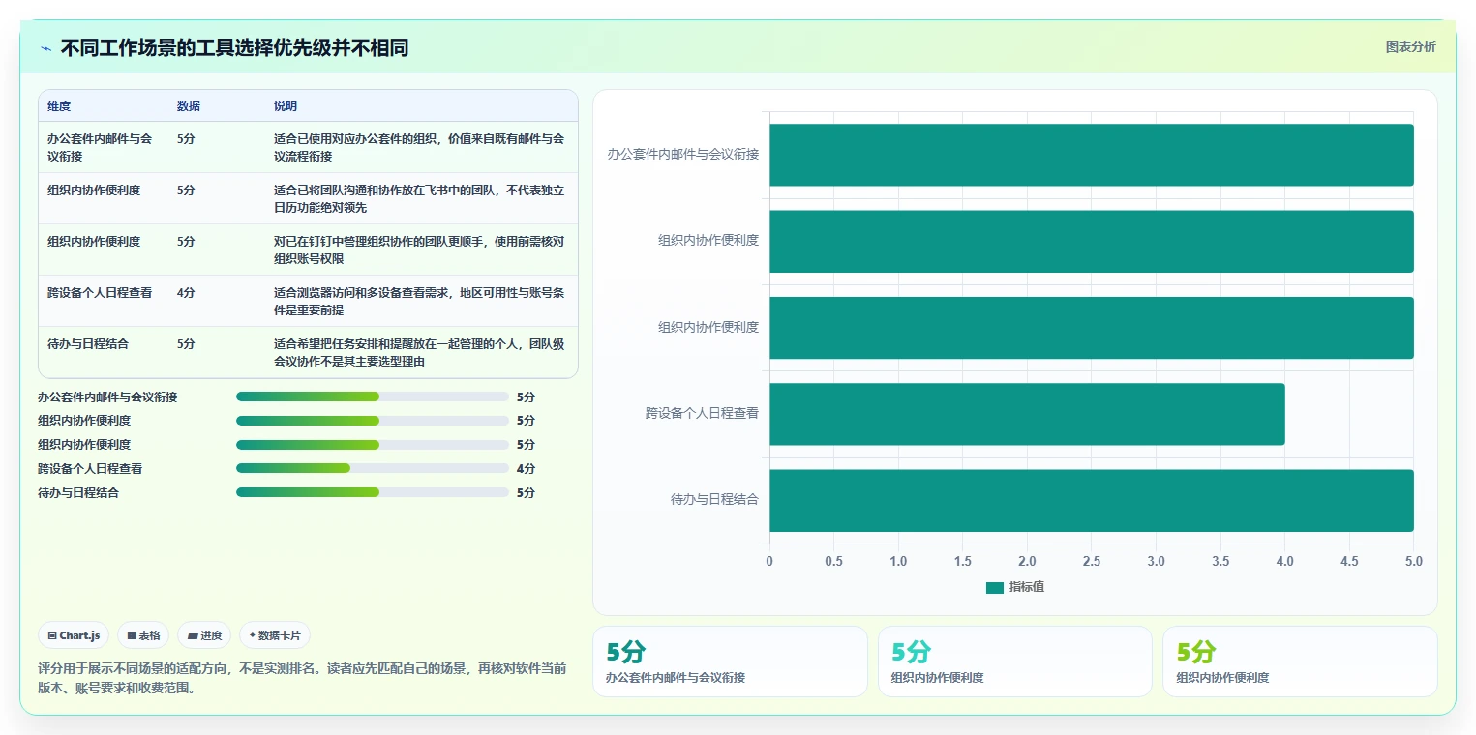This screenshot has width=1476, height=735.
Task: Select the Chart.js chip
Action: [x=75, y=635]
